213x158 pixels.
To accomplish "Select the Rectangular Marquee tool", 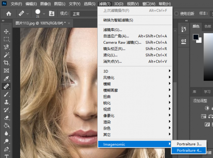I will (x=6, y=39).
